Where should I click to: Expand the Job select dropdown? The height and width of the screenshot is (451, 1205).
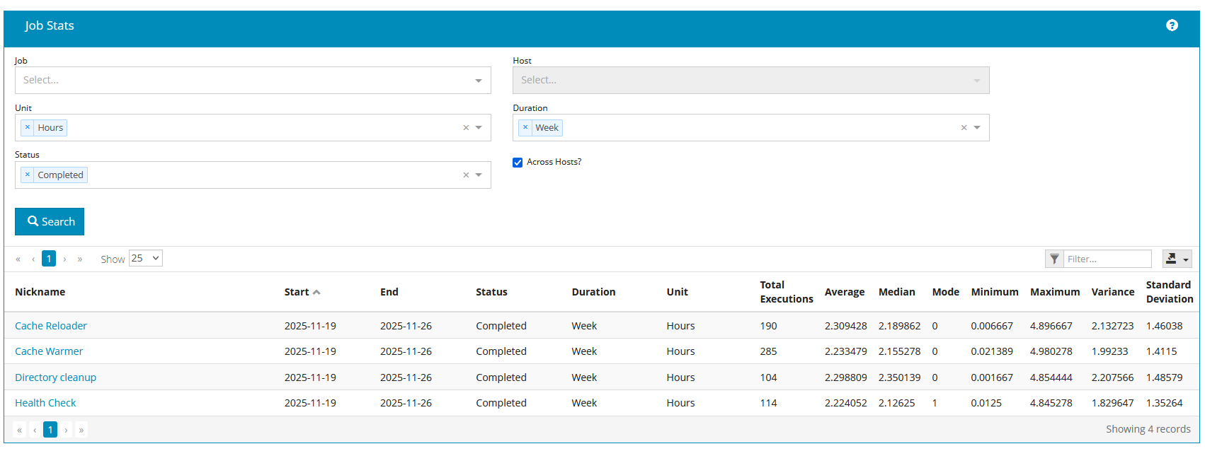tap(479, 81)
